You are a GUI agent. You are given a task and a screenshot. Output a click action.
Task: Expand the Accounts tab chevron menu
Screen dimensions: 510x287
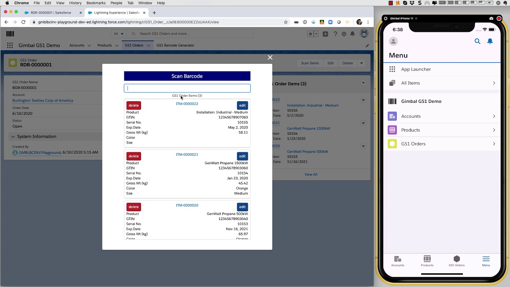(x=89, y=45)
